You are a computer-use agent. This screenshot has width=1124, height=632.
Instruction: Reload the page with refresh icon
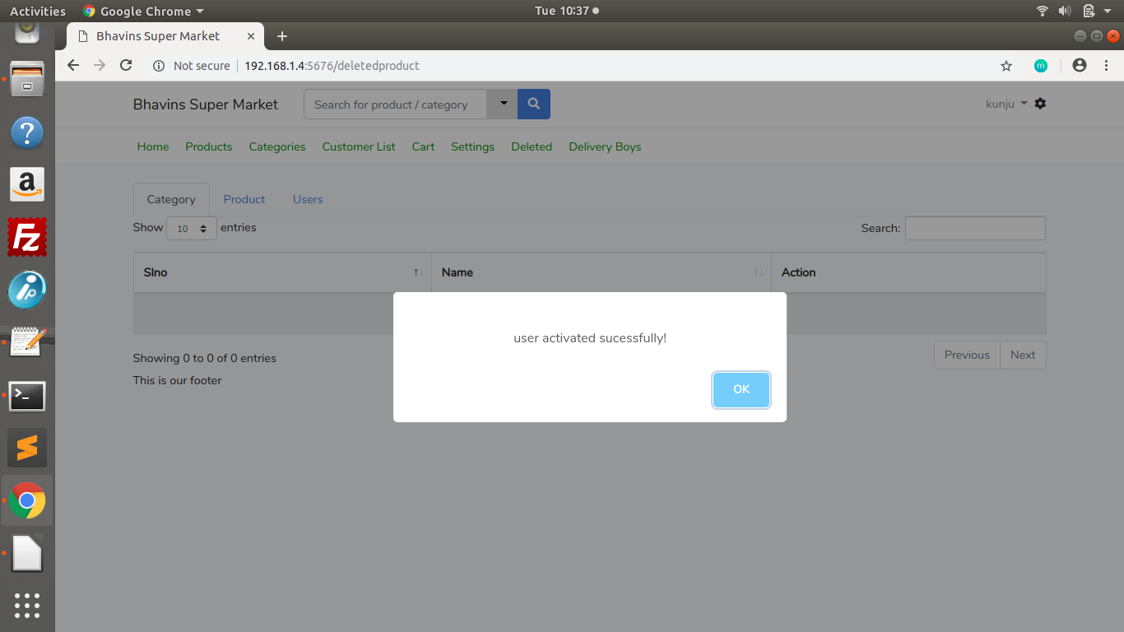pyautogui.click(x=126, y=65)
